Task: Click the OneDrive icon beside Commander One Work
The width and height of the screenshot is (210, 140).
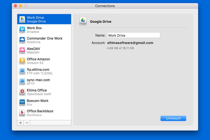Action: click(x=22, y=40)
